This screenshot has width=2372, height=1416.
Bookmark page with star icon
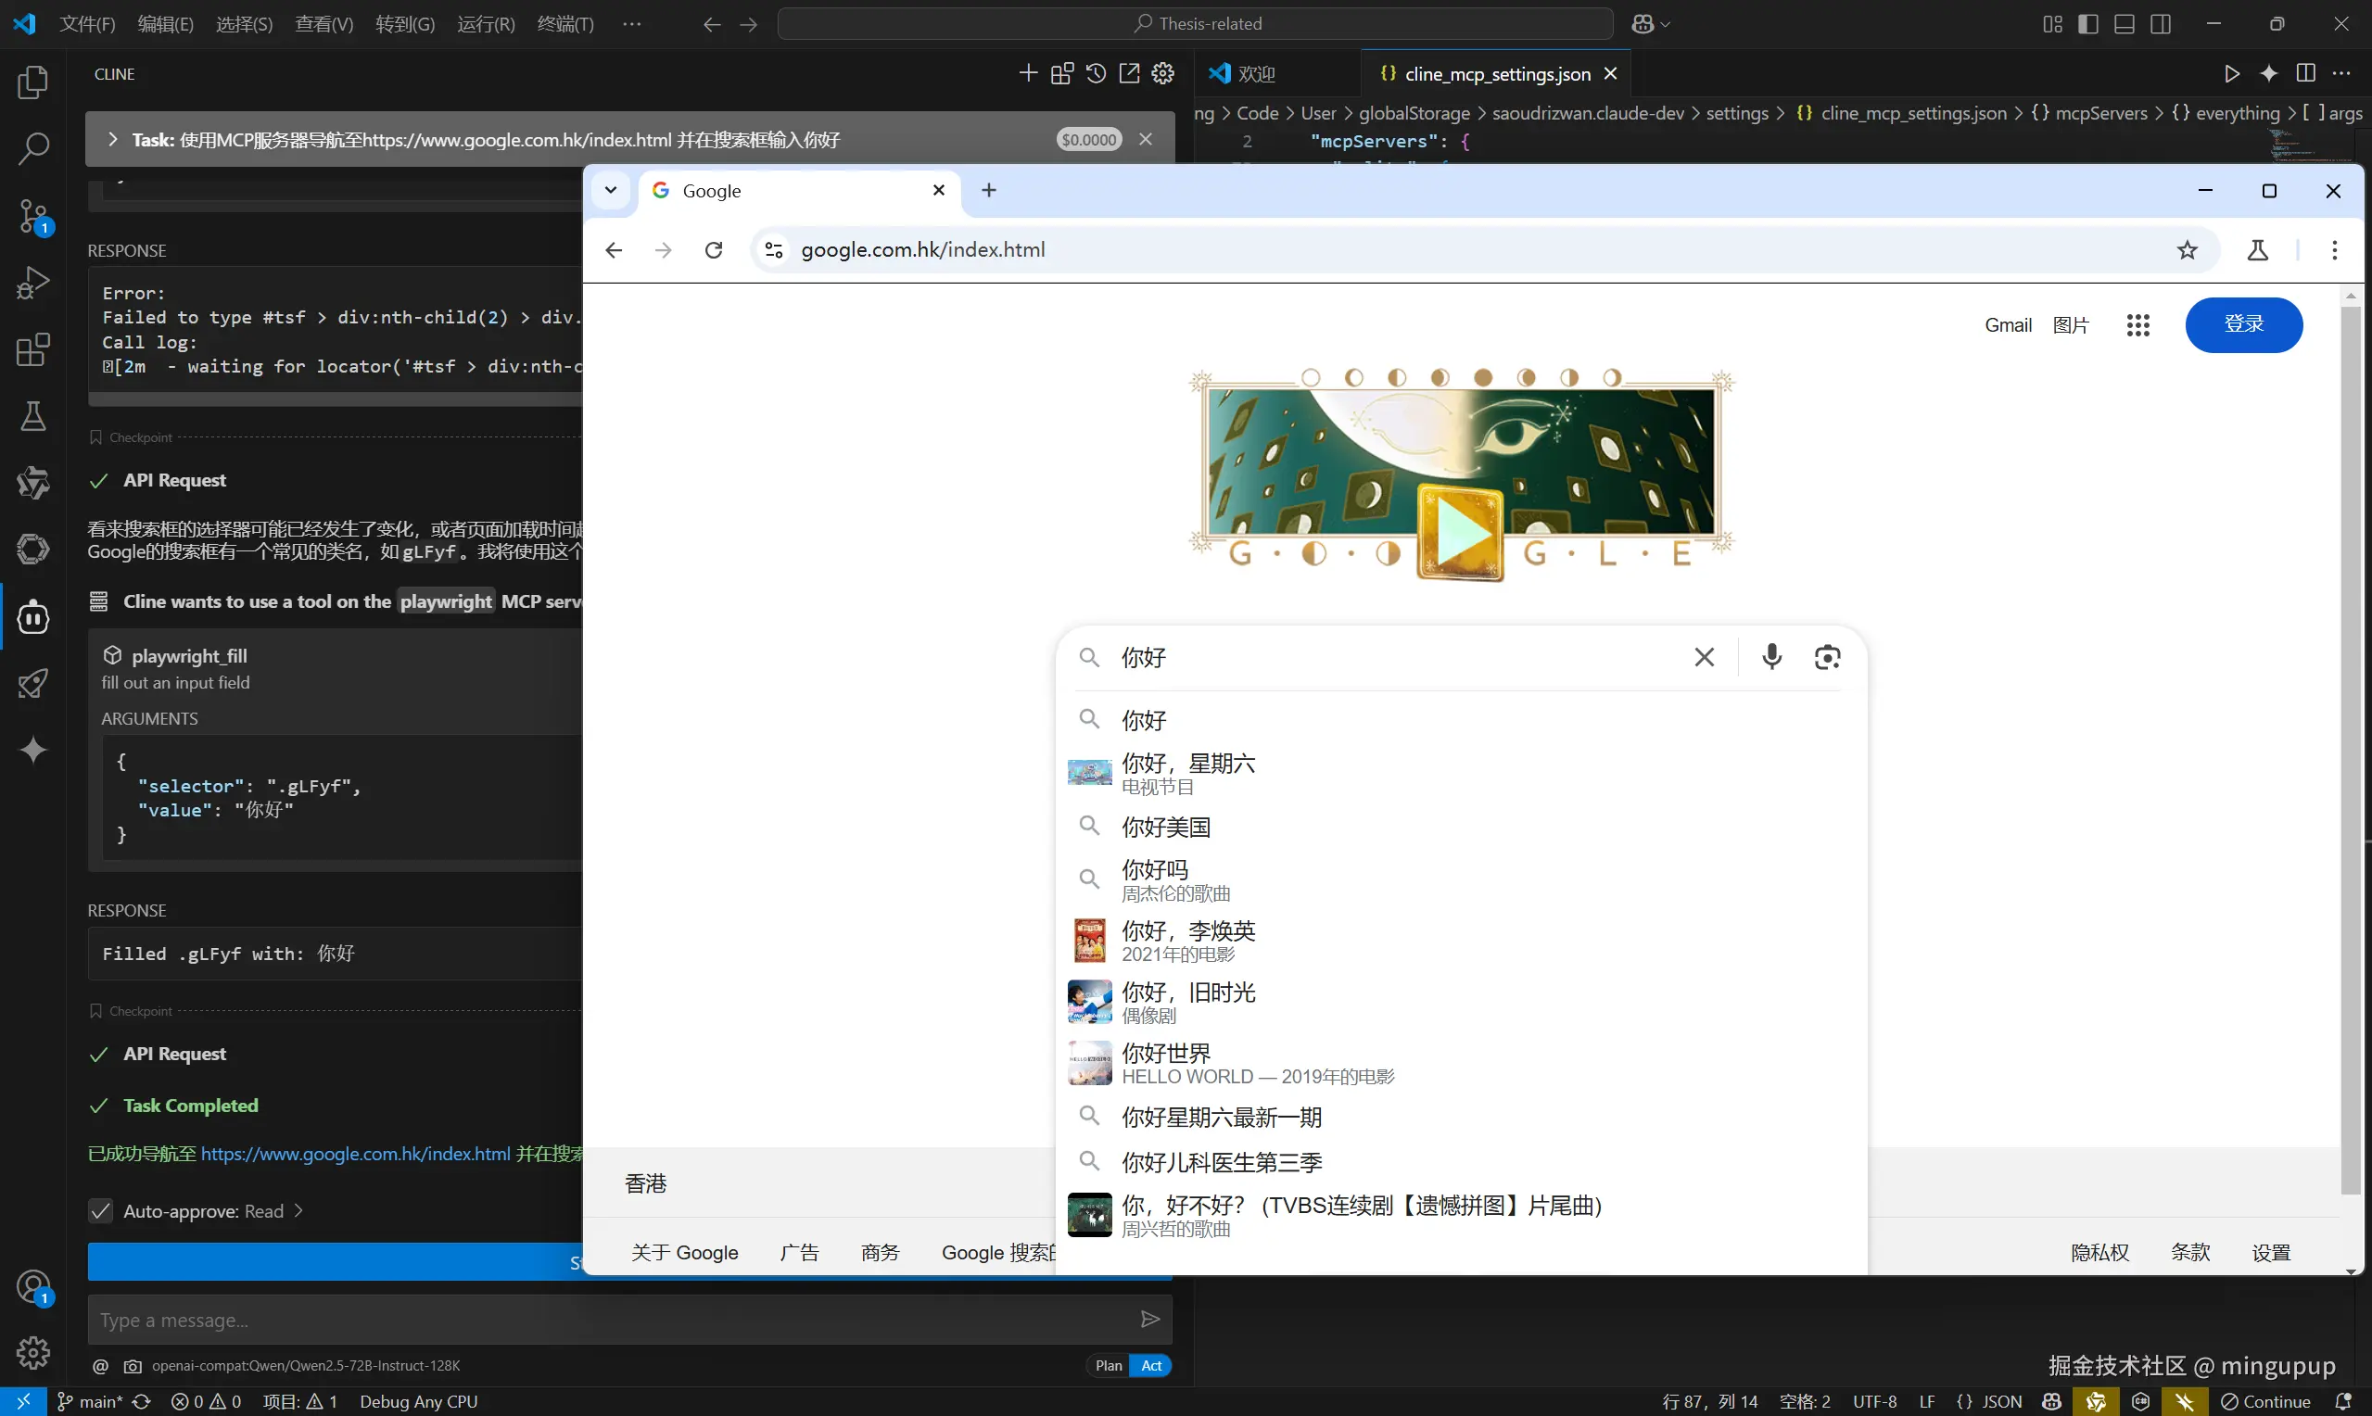click(2187, 250)
